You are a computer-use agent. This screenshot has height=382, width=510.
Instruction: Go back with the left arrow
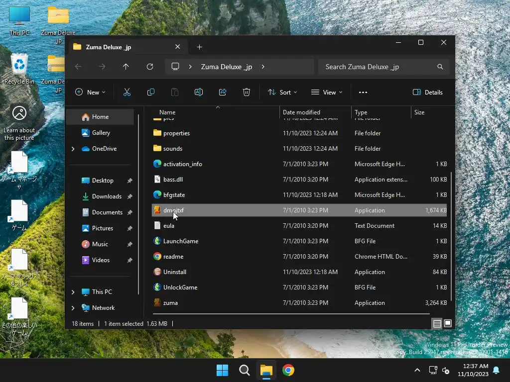pyautogui.click(x=78, y=67)
